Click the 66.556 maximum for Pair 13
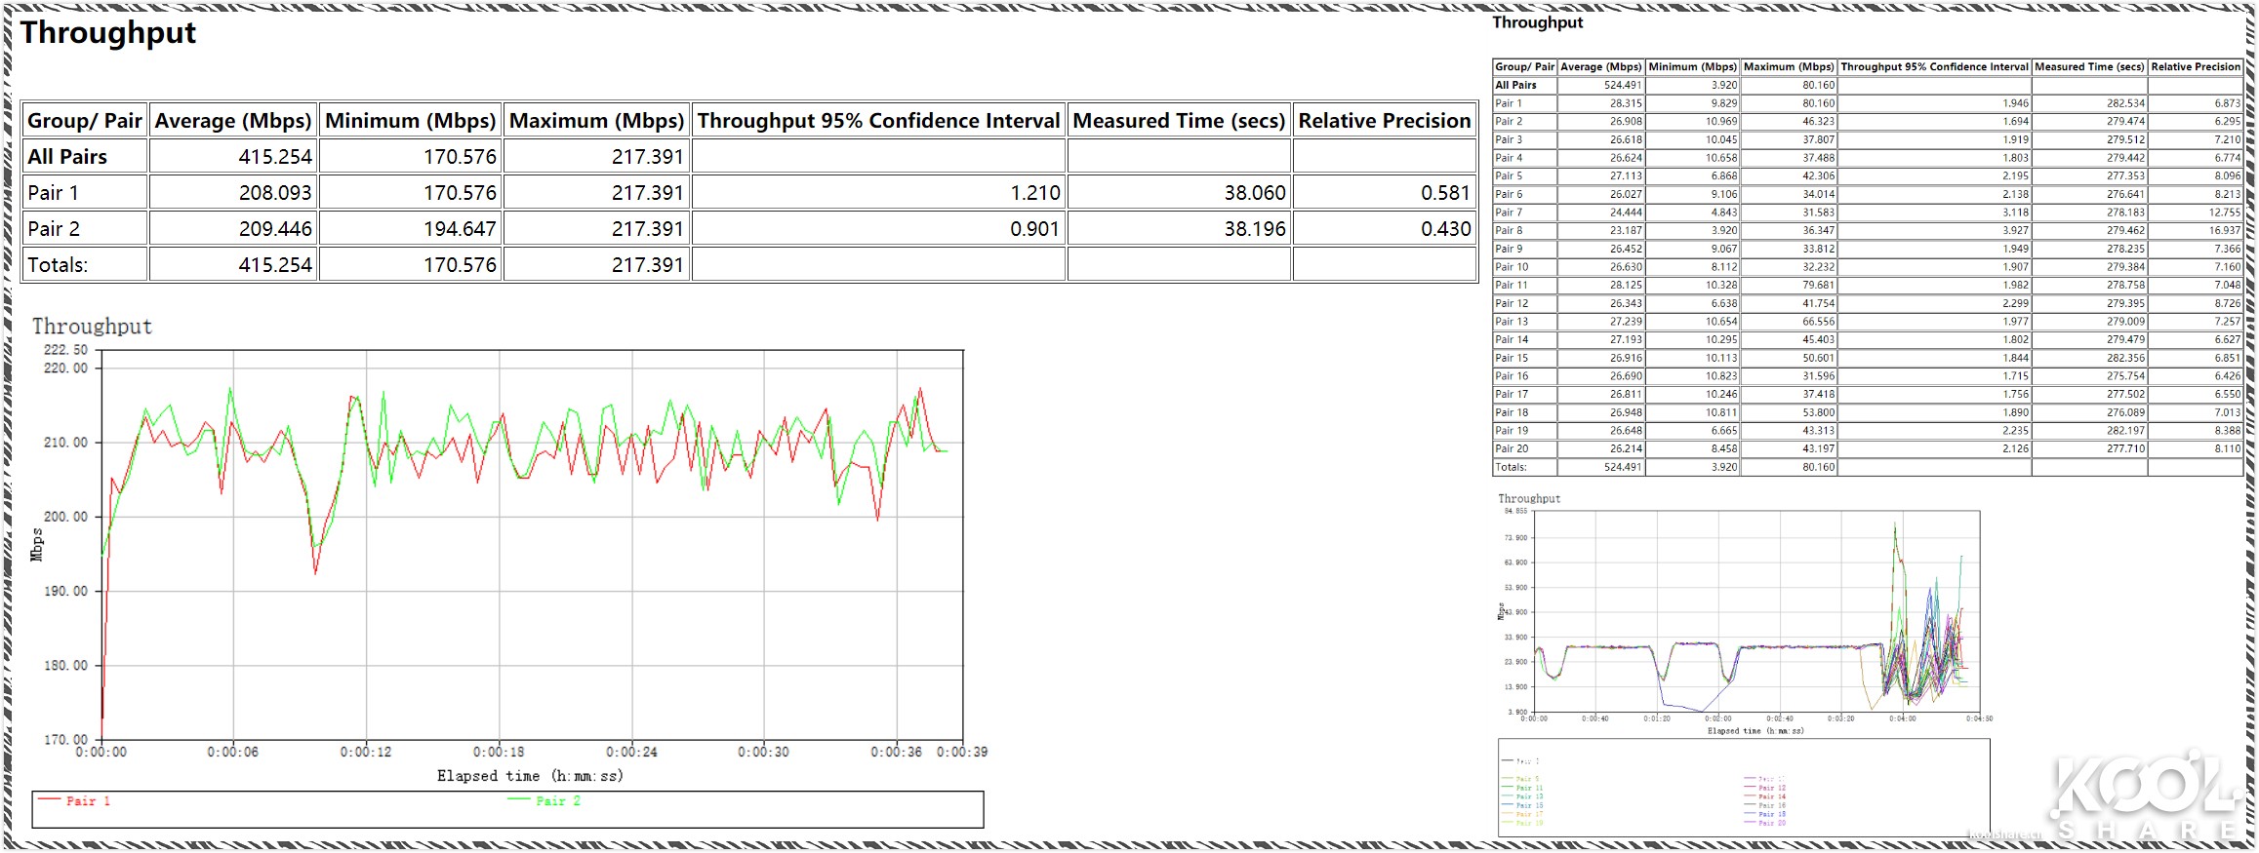The width and height of the screenshot is (2259, 853). pyautogui.click(x=1818, y=322)
